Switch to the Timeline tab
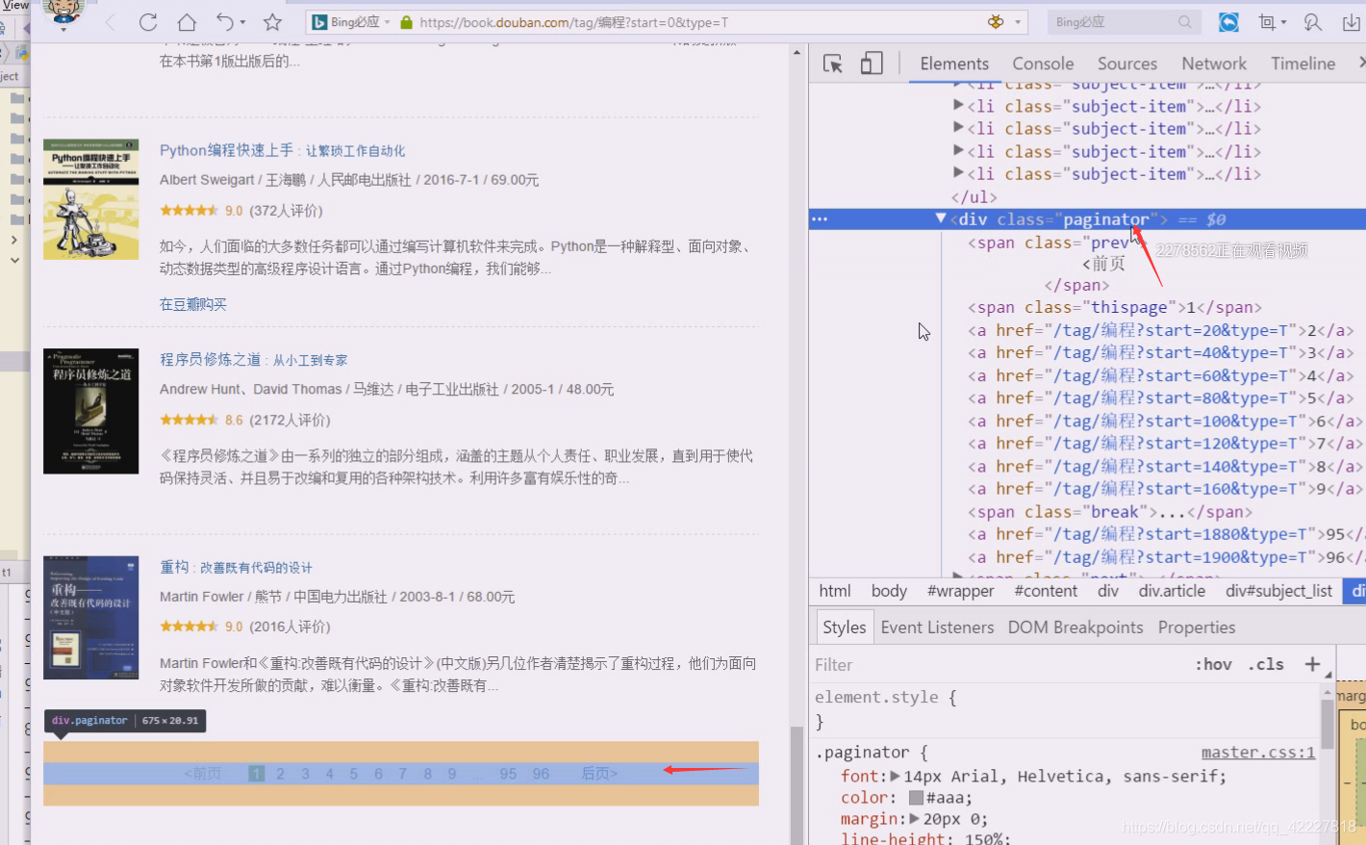 click(1303, 64)
